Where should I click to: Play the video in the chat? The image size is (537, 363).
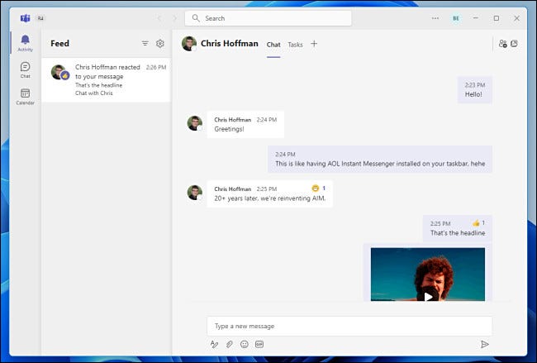point(427,296)
